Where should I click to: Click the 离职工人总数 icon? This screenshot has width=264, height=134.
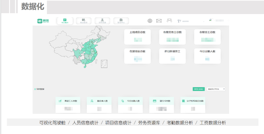coord(60,101)
